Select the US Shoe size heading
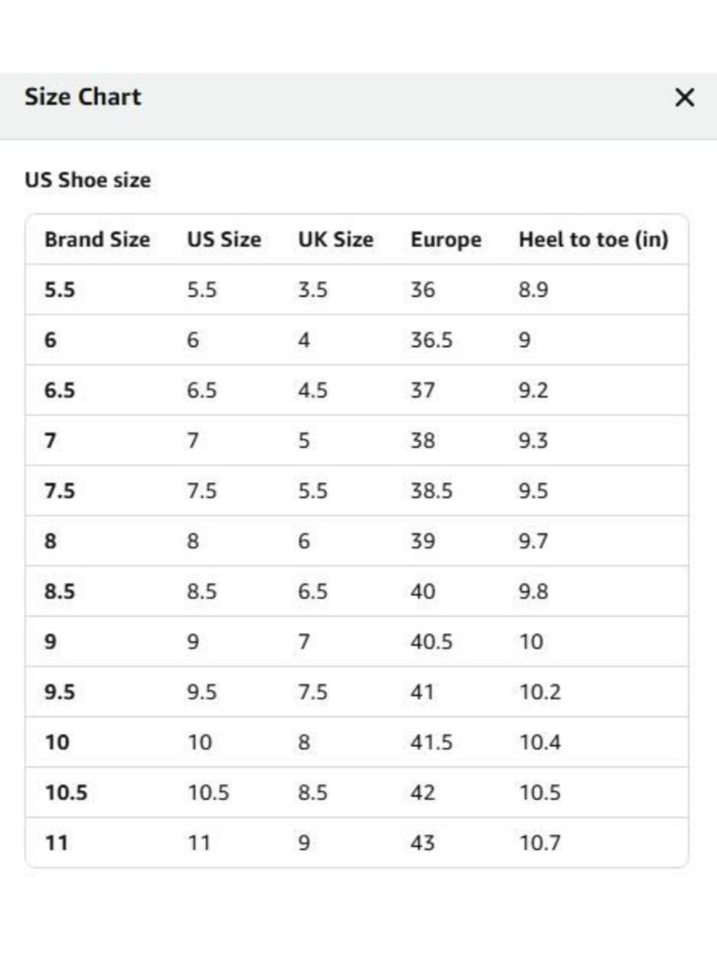Image resolution: width=717 pixels, height=955 pixels. pyautogui.click(x=87, y=180)
